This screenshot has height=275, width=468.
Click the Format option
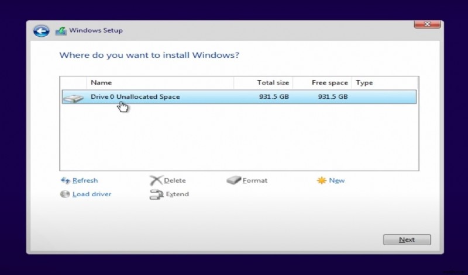[255, 180]
